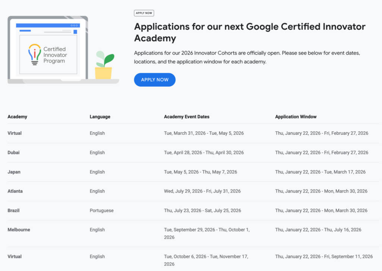The image size is (382, 271).
Task: Select the Language column header
Action: 100,117
